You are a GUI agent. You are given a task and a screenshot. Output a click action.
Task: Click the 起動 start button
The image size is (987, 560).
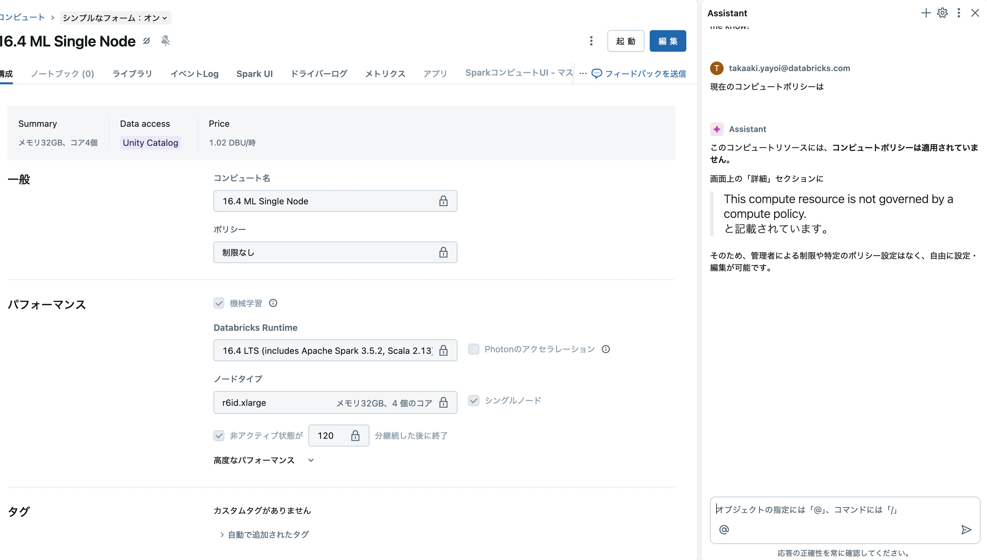click(626, 41)
